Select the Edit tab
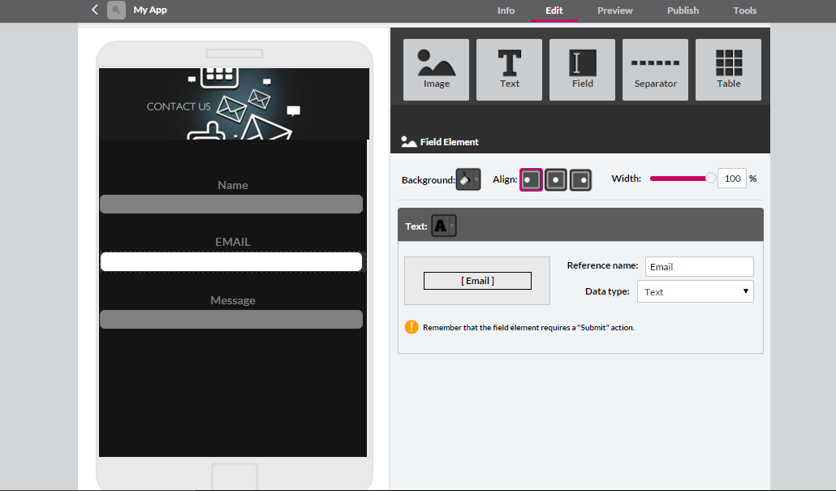 pyautogui.click(x=554, y=11)
